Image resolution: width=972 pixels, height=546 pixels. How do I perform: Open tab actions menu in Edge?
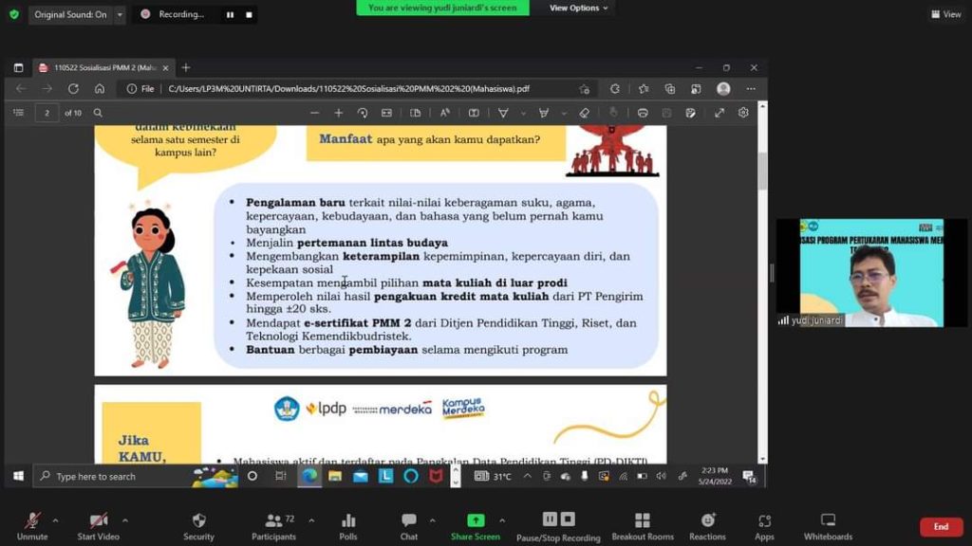point(18,67)
